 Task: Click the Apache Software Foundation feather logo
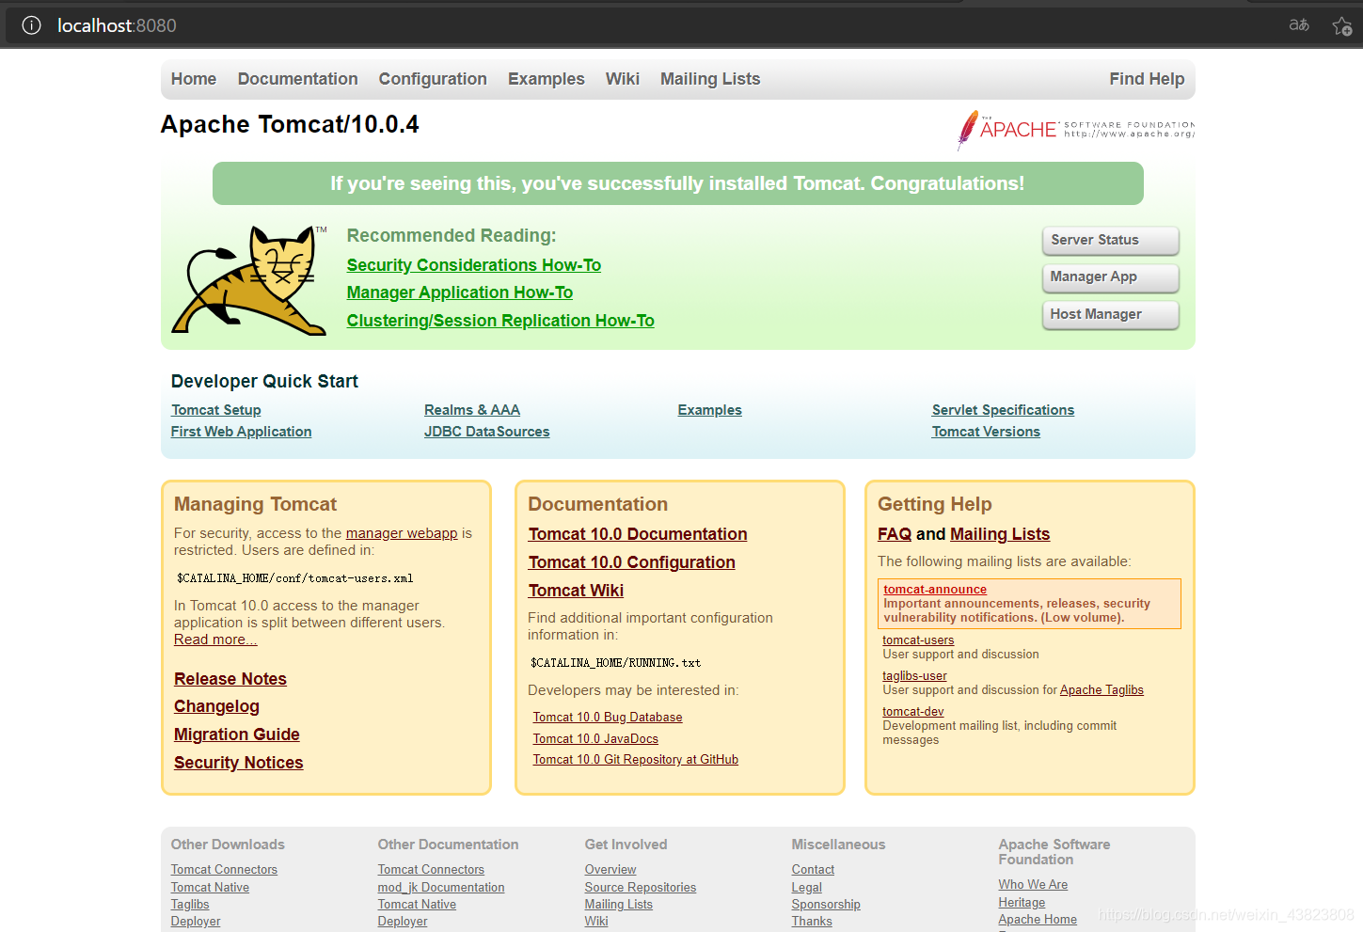pos(1076,130)
